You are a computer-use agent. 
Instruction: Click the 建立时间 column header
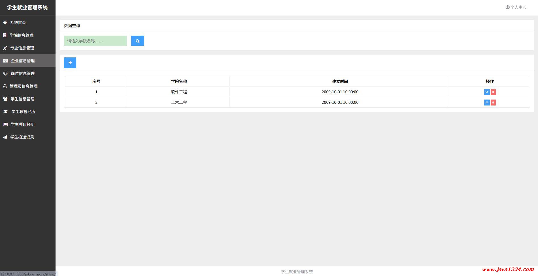click(340, 81)
